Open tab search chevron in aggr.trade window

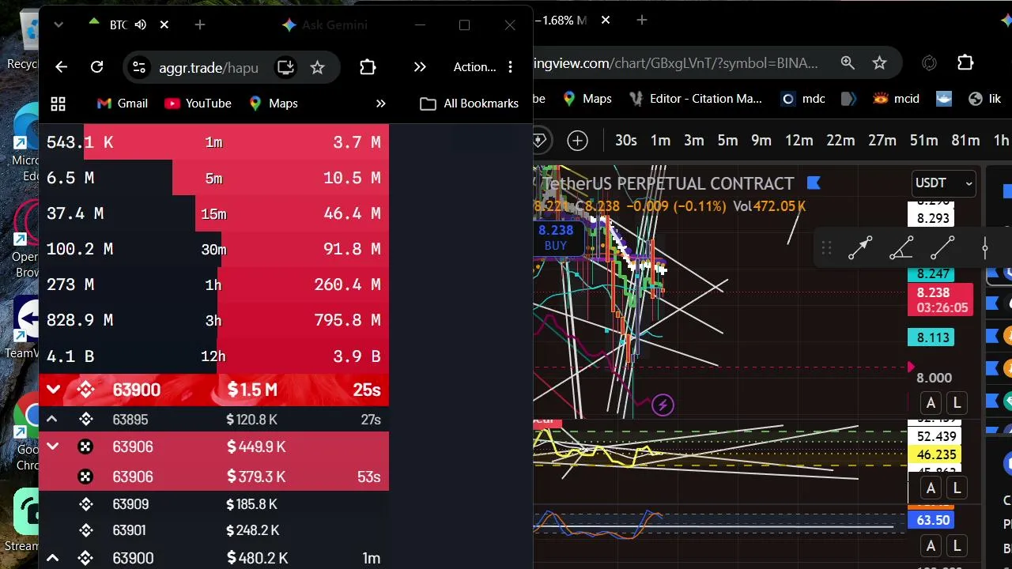59,25
